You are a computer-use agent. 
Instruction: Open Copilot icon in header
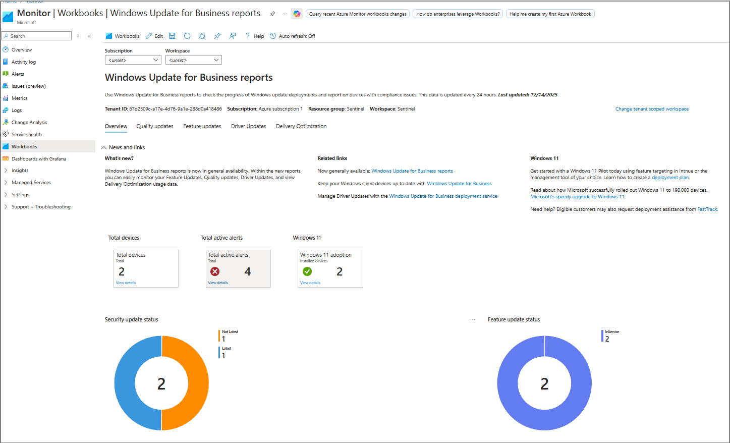pos(297,14)
